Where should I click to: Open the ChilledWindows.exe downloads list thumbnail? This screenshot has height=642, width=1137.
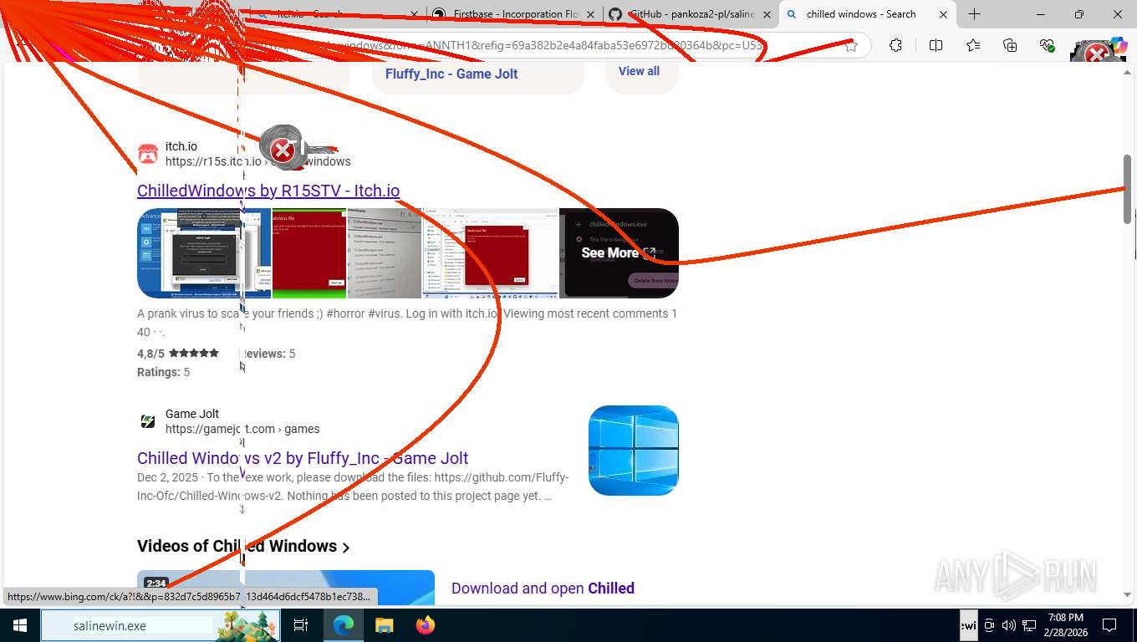coord(385,252)
